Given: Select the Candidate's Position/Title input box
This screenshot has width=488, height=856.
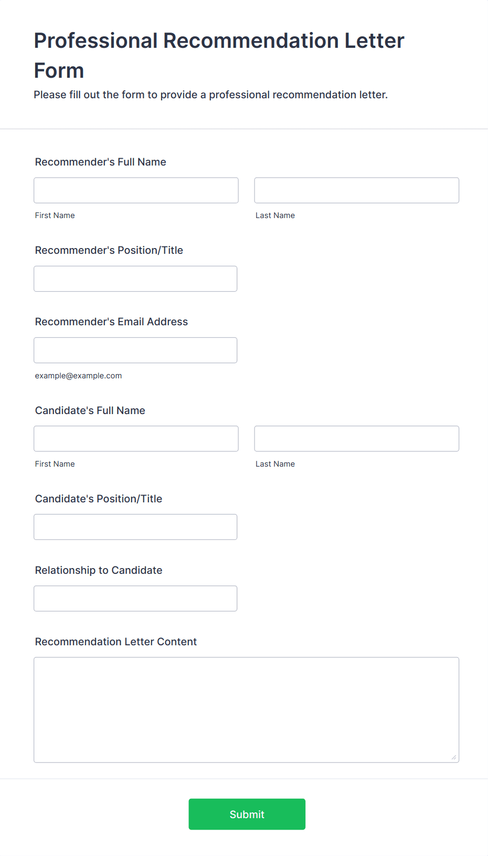Looking at the screenshot, I should click(x=135, y=527).
